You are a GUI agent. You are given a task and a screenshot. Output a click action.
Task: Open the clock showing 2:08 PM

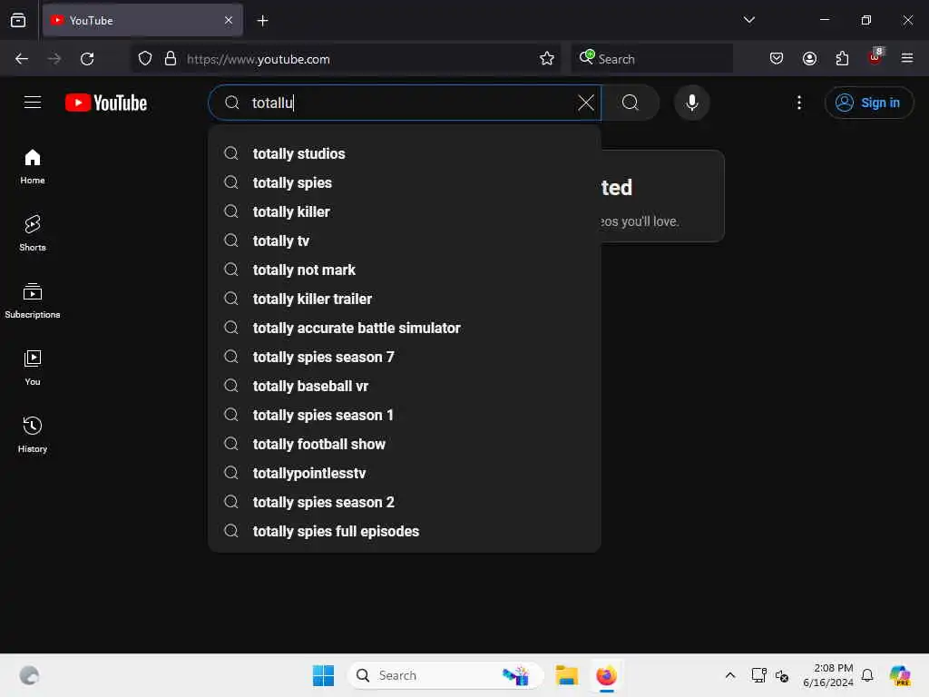tap(827, 675)
